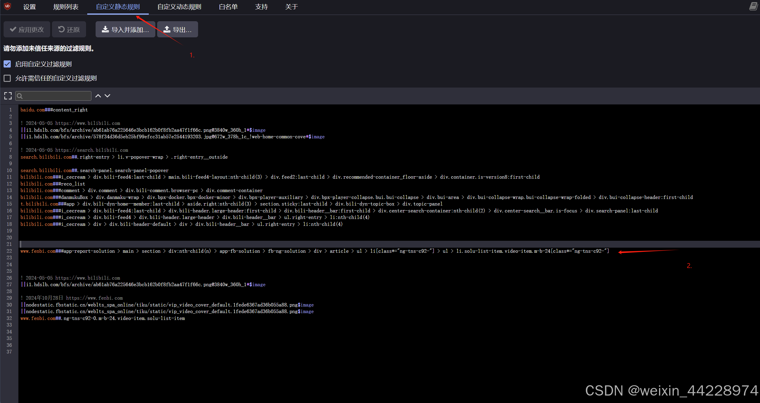
Task: Open the wiki documentation book icon
Action: pos(753,6)
